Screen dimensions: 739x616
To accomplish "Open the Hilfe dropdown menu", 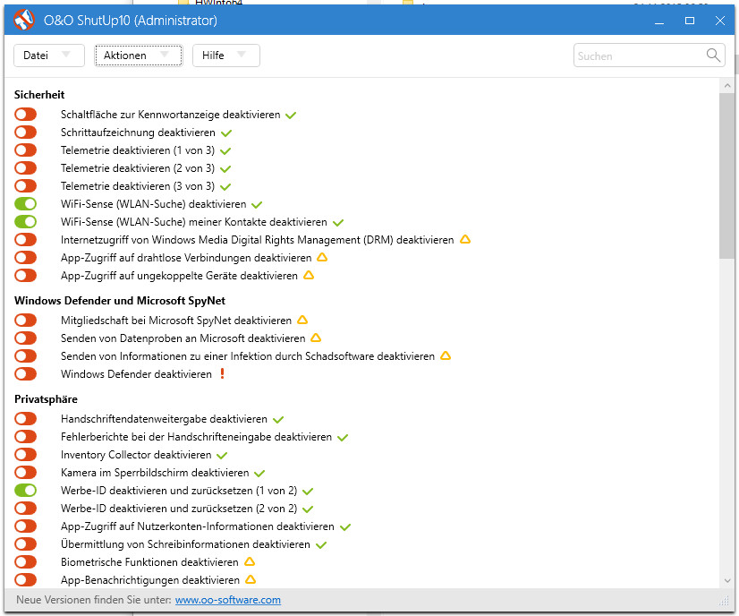I will click(x=226, y=56).
